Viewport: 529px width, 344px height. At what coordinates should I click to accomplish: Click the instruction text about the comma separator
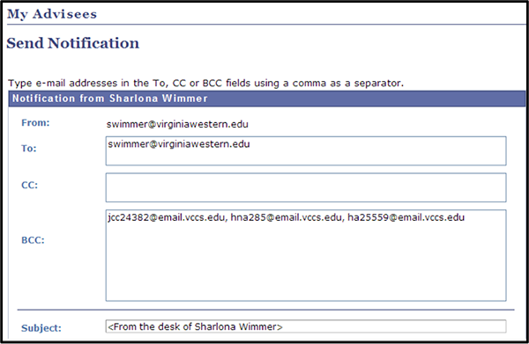pos(205,83)
